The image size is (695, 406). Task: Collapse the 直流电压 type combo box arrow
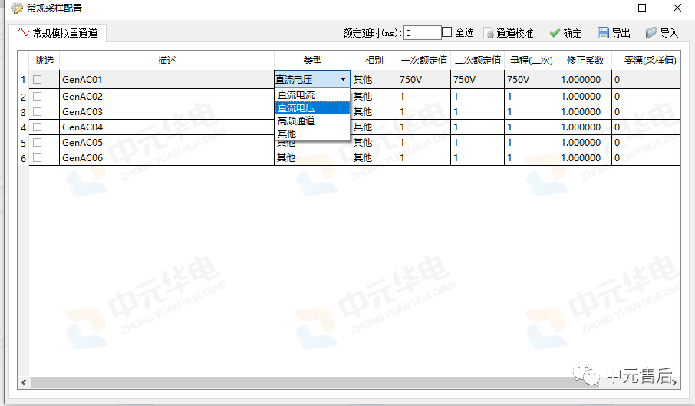pyautogui.click(x=343, y=79)
